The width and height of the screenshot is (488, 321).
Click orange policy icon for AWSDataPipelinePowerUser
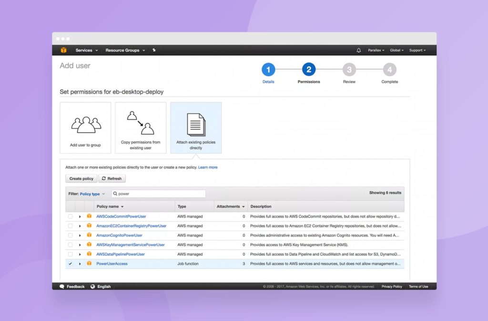coord(89,254)
